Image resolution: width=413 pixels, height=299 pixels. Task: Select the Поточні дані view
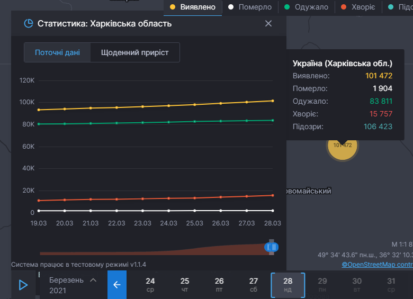point(57,52)
